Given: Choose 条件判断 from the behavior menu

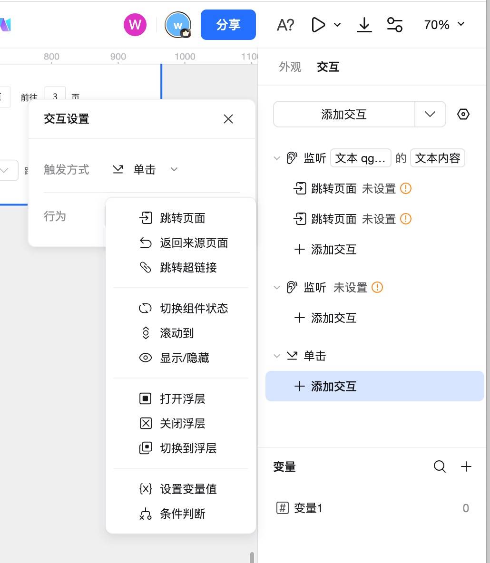Looking at the screenshot, I should click(181, 514).
